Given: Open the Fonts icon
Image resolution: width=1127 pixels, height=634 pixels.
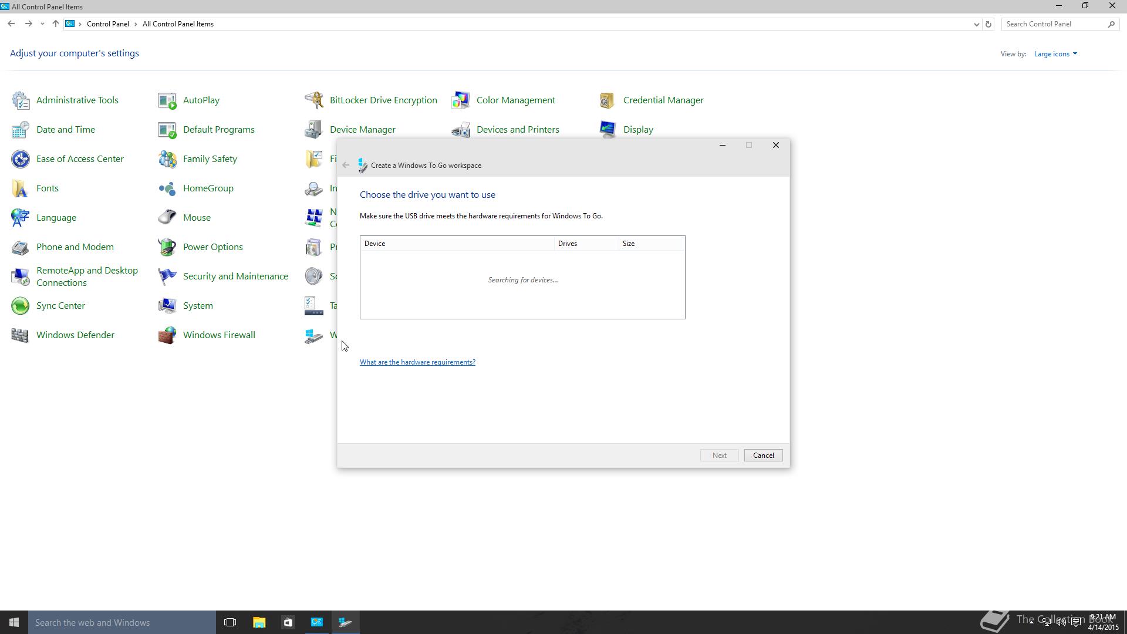Looking at the screenshot, I should click(21, 188).
